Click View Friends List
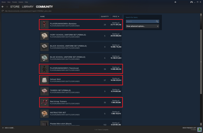The height and width of the screenshot is (133, 203). click(x=189, y=128)
